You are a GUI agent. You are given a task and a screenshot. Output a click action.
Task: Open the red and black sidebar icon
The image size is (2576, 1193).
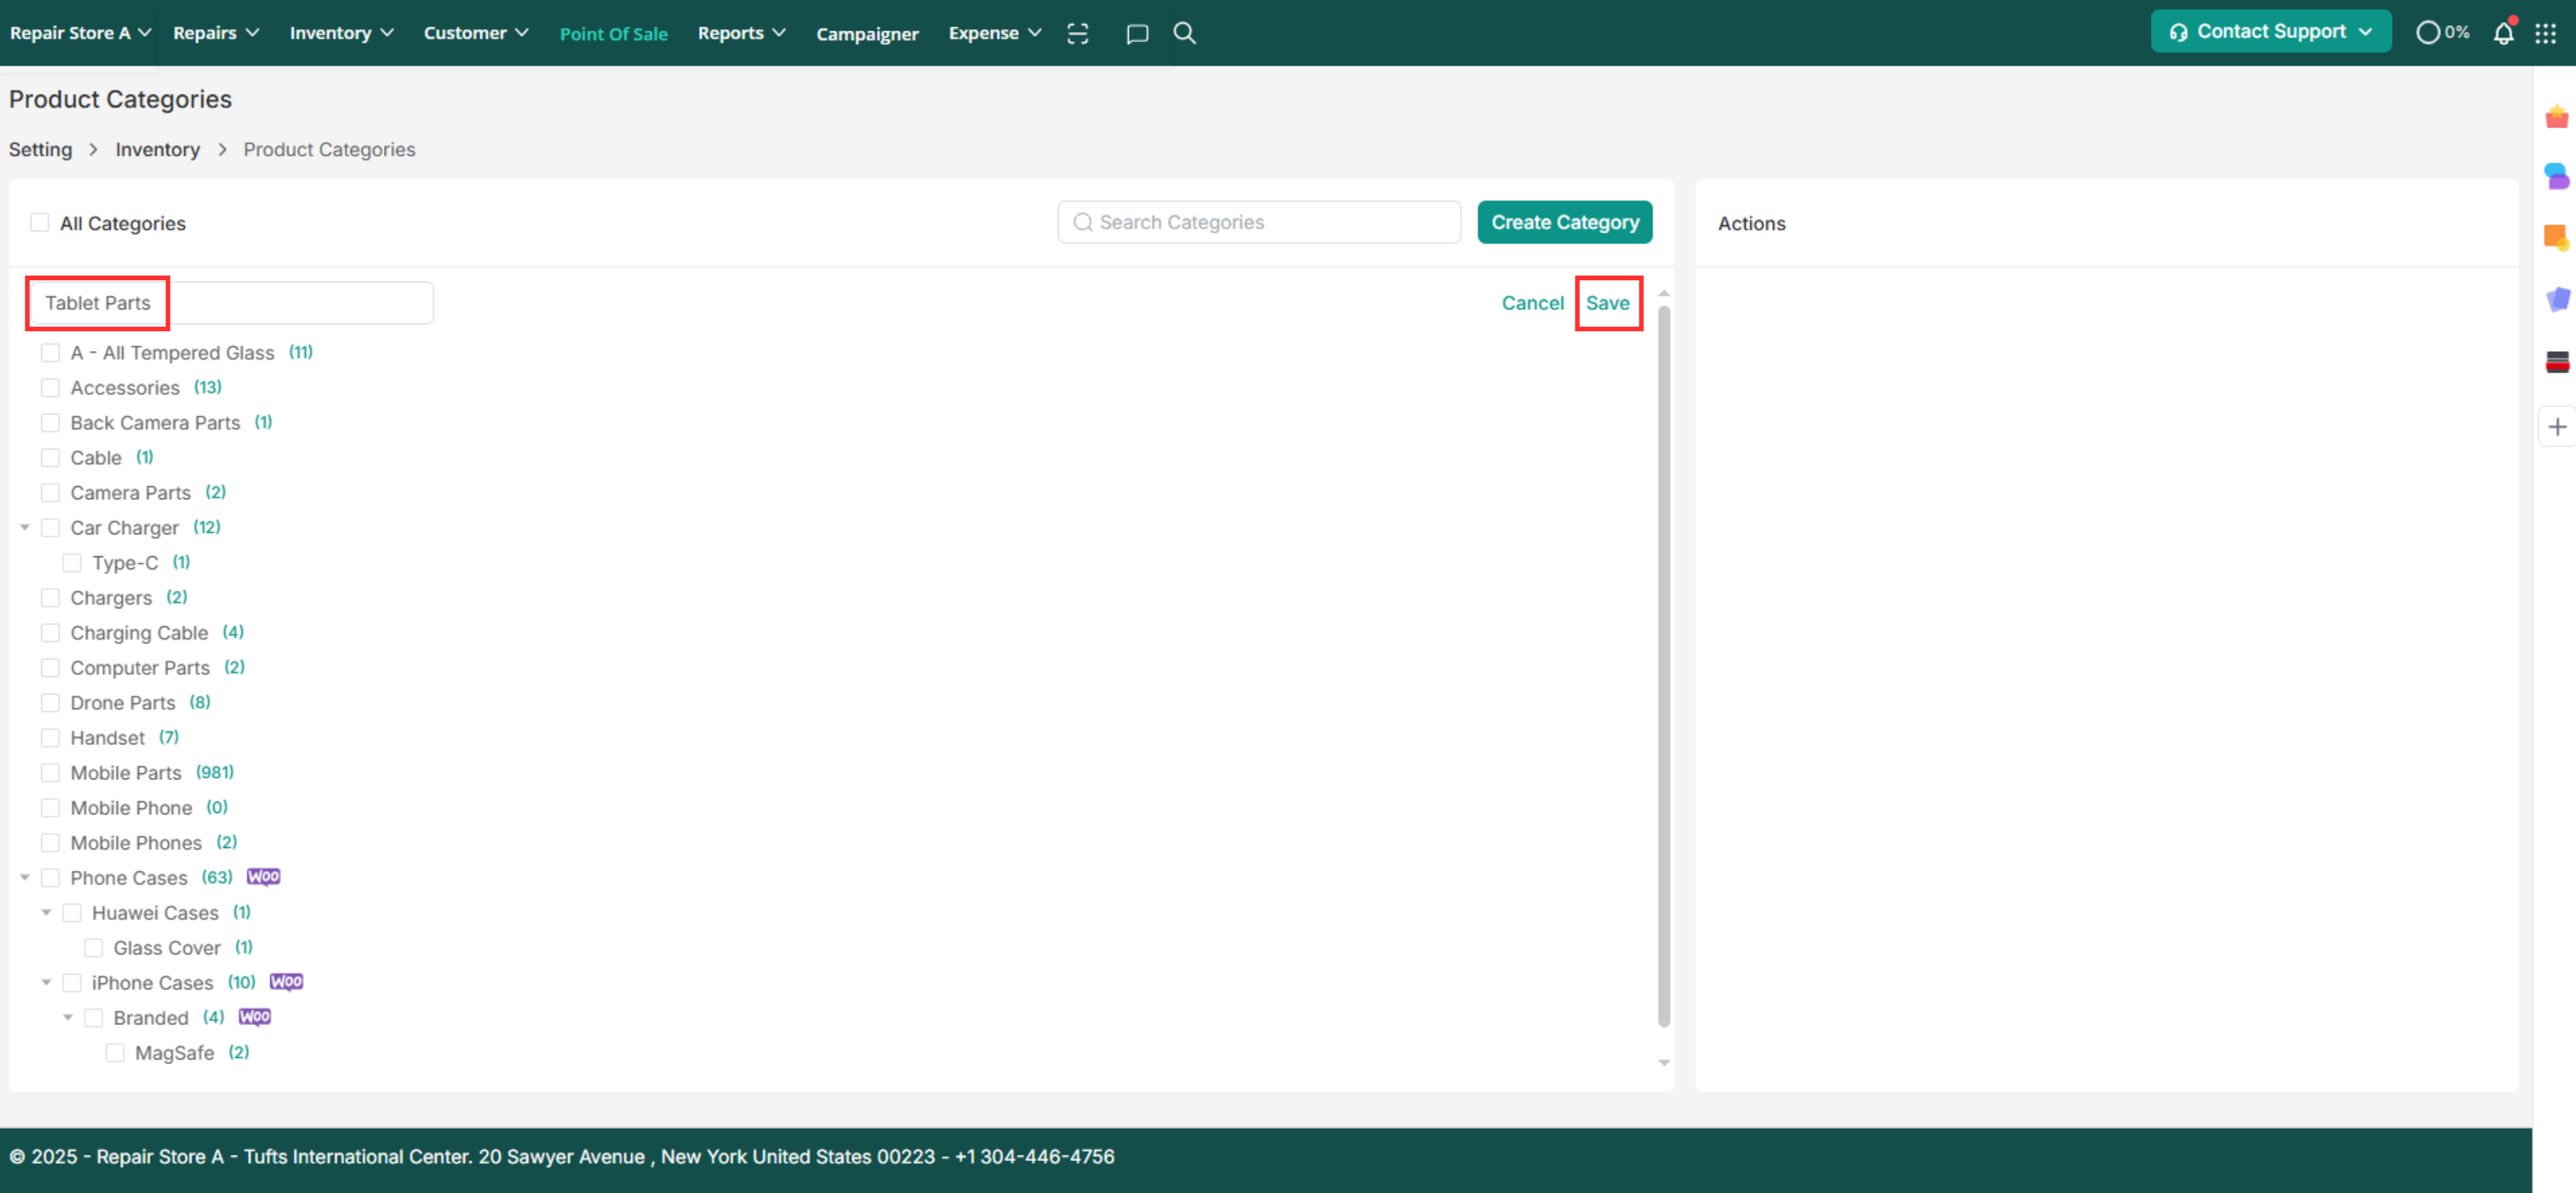point(2557,361)
